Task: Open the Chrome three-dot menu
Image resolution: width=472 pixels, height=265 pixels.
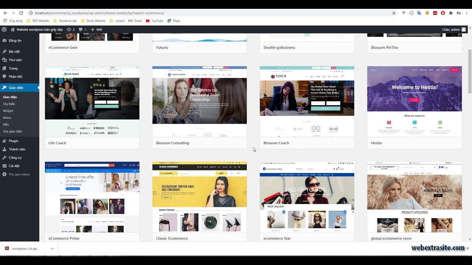Action: (x=467, y=13)
